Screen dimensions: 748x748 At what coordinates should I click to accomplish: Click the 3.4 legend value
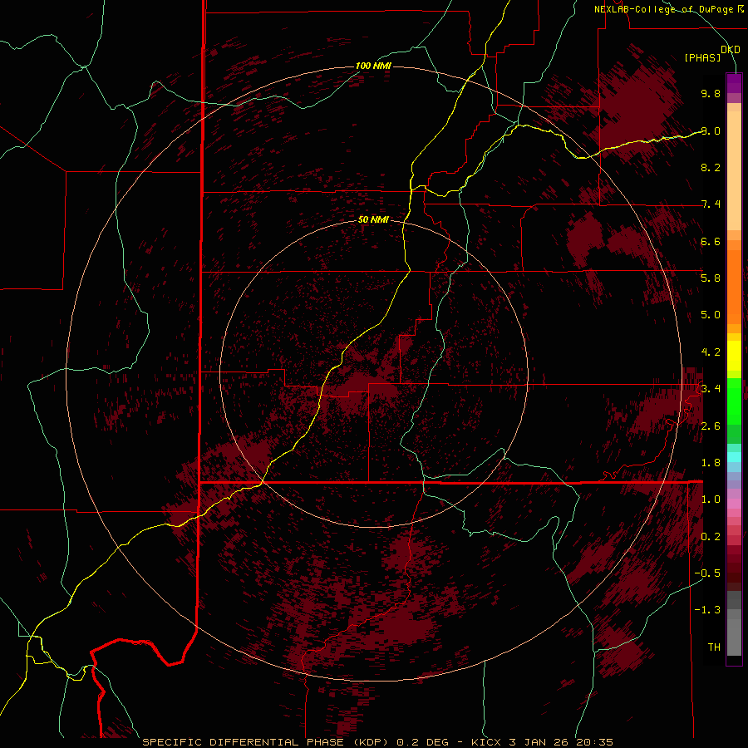(711, 388)
